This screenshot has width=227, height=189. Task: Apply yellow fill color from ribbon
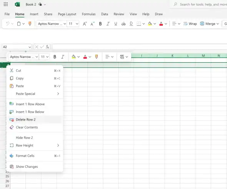click(x=150, y=24)
